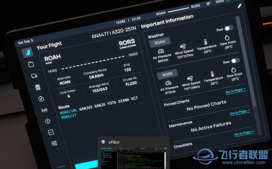
Task: Open the Dispatch clipboard icon
Action: [x=31, y=64]
